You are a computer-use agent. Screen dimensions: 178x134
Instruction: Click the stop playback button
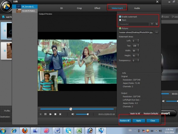pos(55,114)
